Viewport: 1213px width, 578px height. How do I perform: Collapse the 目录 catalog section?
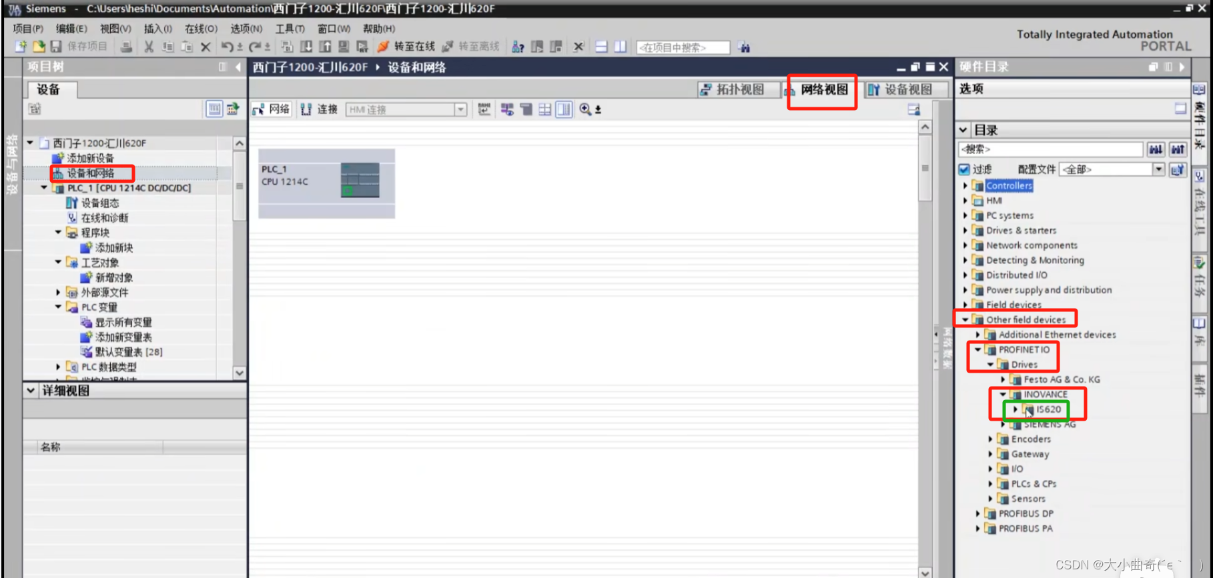(x=963, y=130)
